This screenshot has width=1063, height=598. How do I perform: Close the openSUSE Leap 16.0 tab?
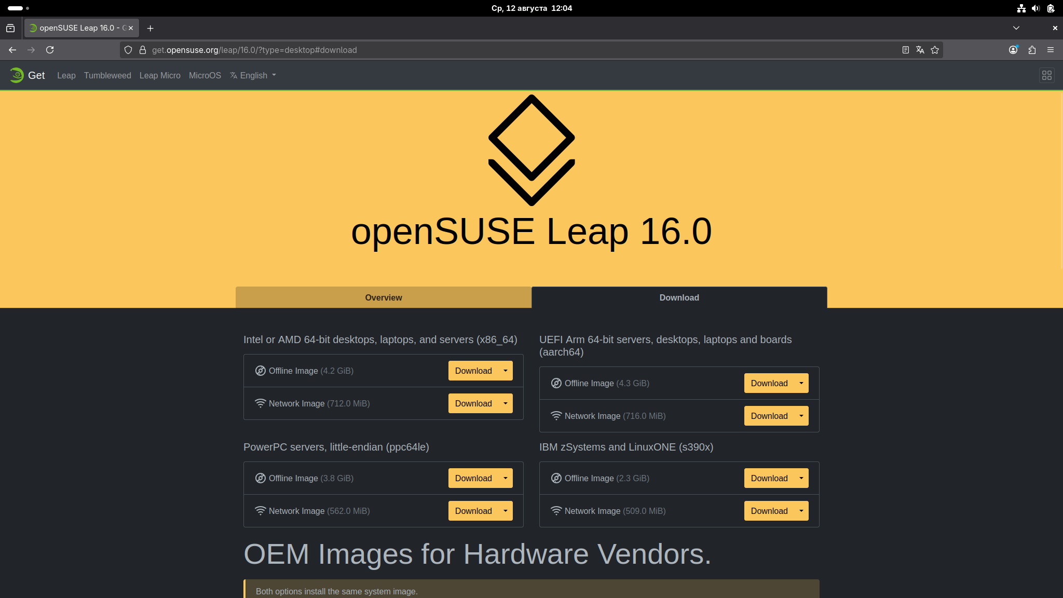coord(131,28)
